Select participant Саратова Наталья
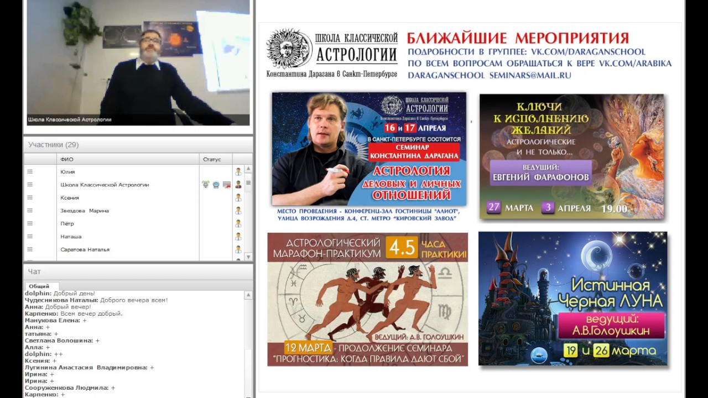The height and width of the screenshot is (398, 708). tap(85, 250)
